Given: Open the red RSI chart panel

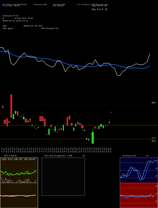Looking at the screenshot, I should click(139, 195).
